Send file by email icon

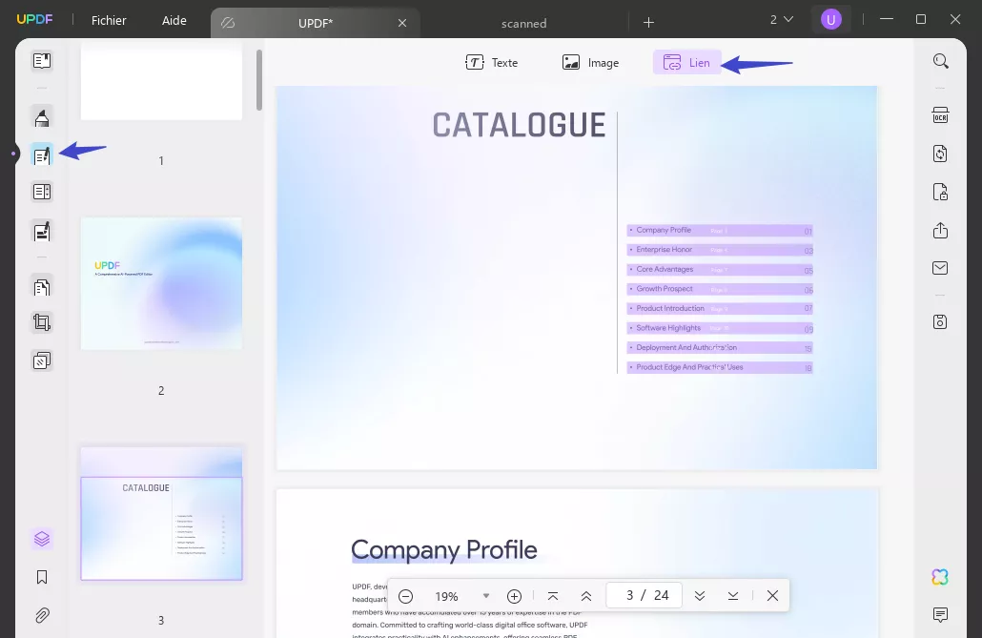click(x=940, y=268)
